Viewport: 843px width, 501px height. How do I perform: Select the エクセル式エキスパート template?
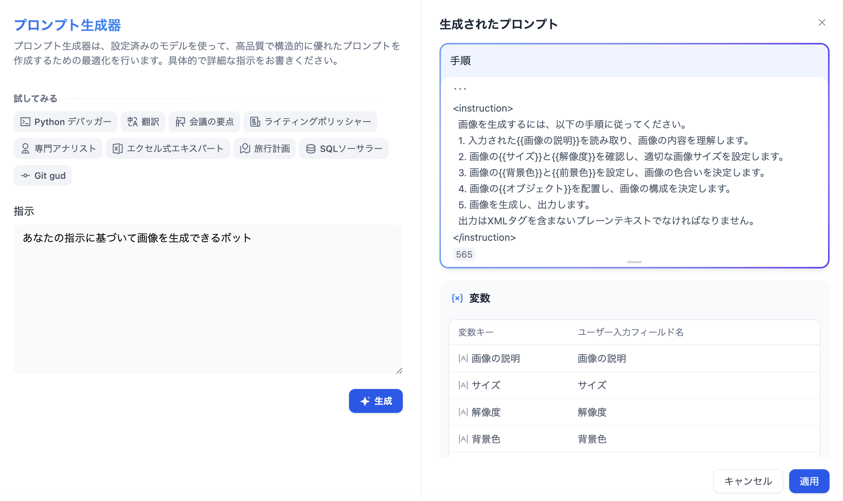pos(168,149)
